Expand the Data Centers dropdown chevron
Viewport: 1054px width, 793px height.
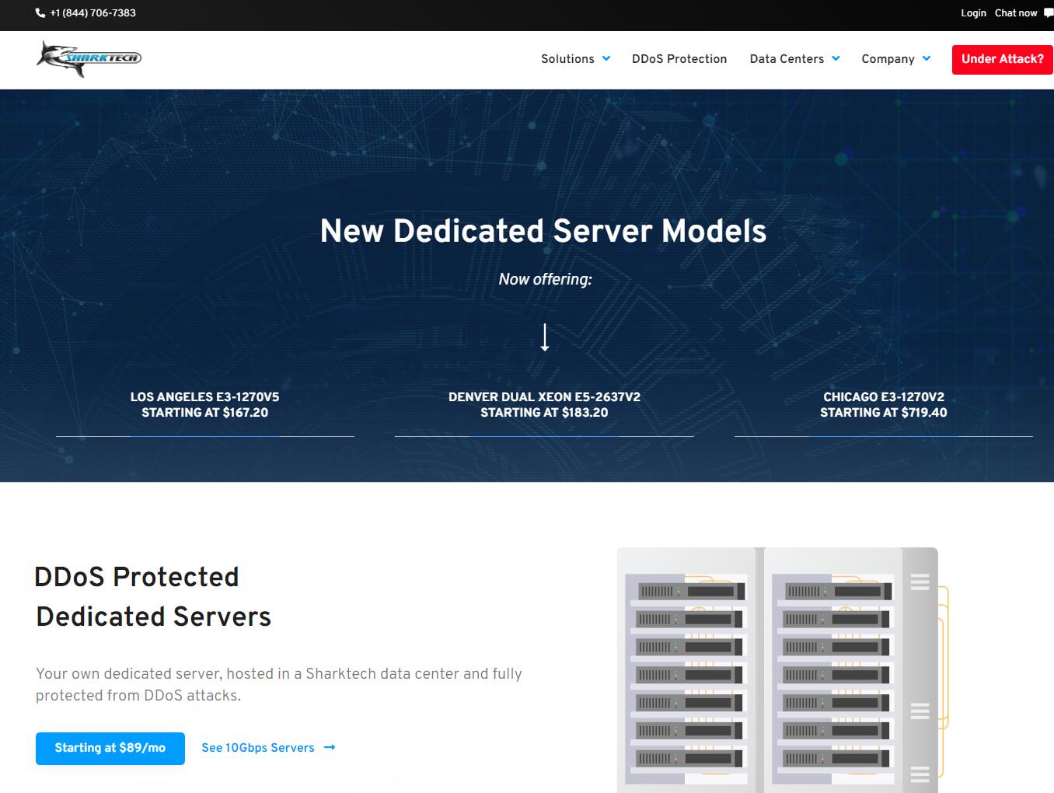[x=836, y=59]
